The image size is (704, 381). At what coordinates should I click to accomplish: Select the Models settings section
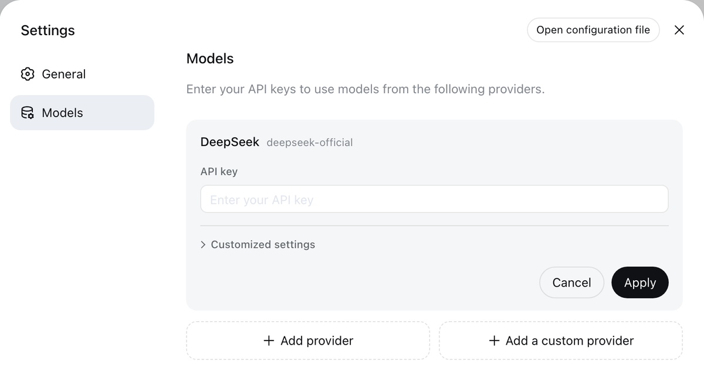pyautogui.click(x=82, y=113)
